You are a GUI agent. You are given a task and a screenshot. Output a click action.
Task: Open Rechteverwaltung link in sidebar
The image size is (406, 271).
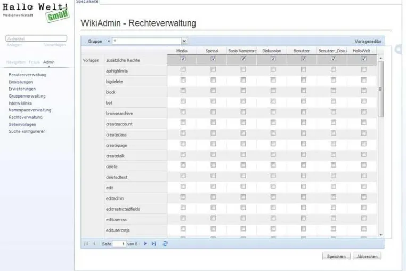coord(26,117)
